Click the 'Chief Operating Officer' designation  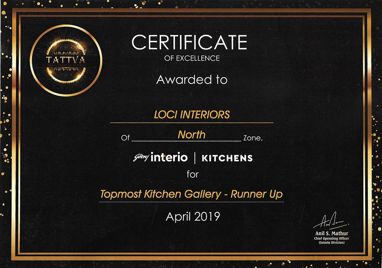point(332,239)
